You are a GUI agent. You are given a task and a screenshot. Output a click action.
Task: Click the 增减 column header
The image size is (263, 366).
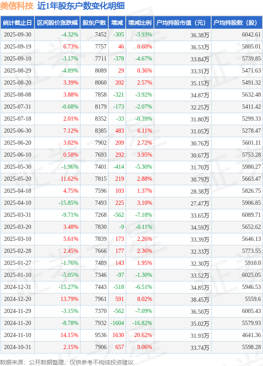pyautogui.click(x=117, y=23)
